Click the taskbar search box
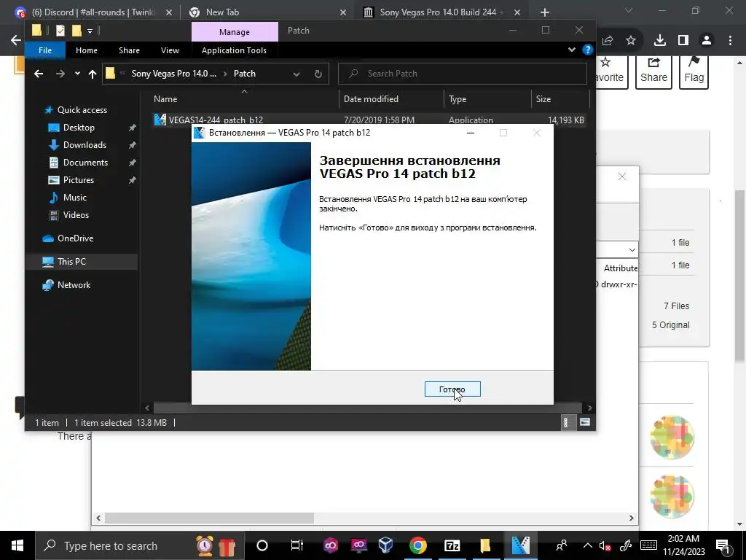Screen dimensions: 746x560 click(x=140, y=545)
